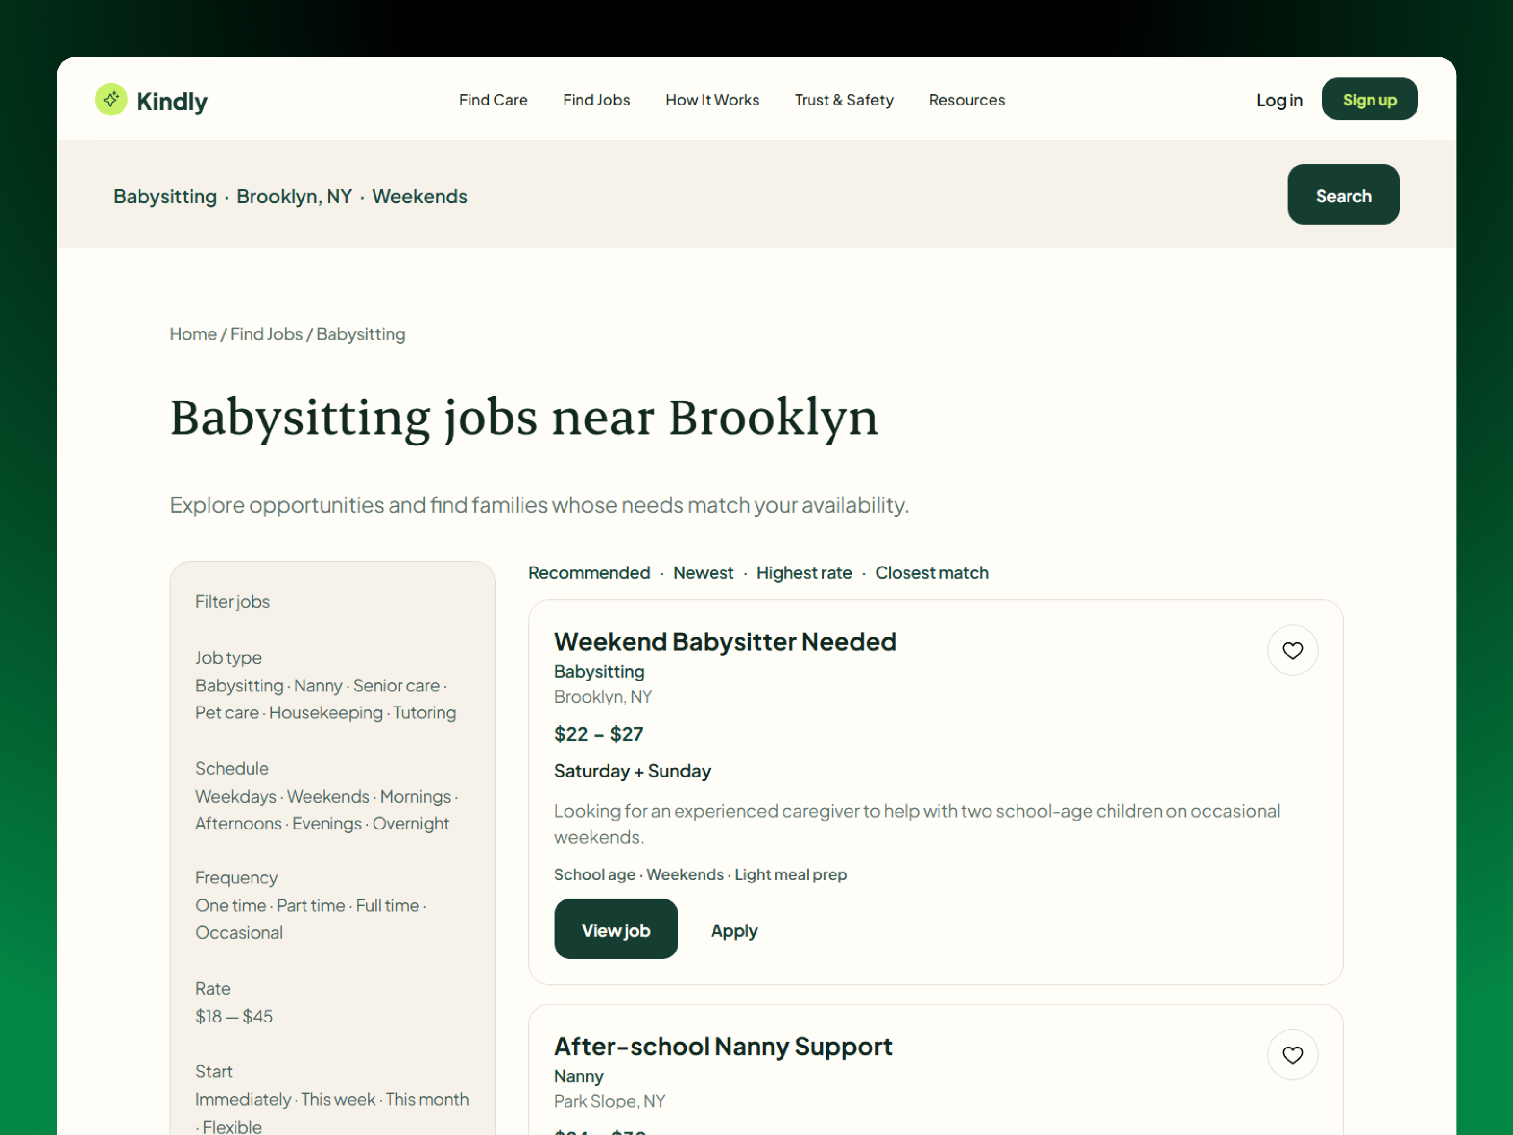
Task: Choose Mornings schedule filter
Action: (x=415, y=796)
